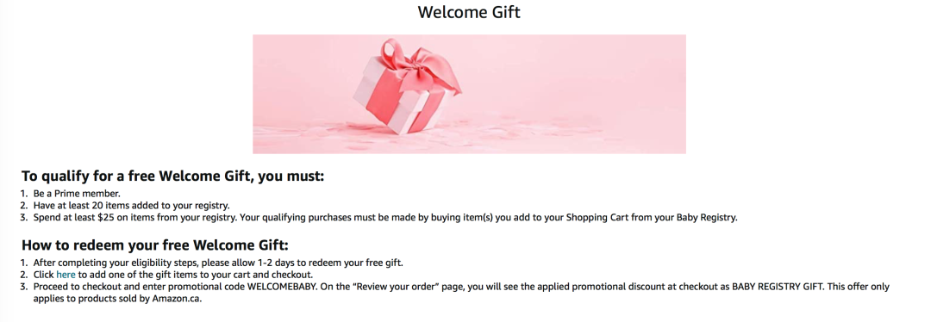This screenshot has width=931, height=322.
Task: Select the "Have at least 20 items" requirement line
Action: tap(131, 206)
